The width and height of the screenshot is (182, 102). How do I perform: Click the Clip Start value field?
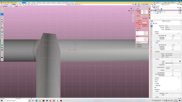point(144,12)
